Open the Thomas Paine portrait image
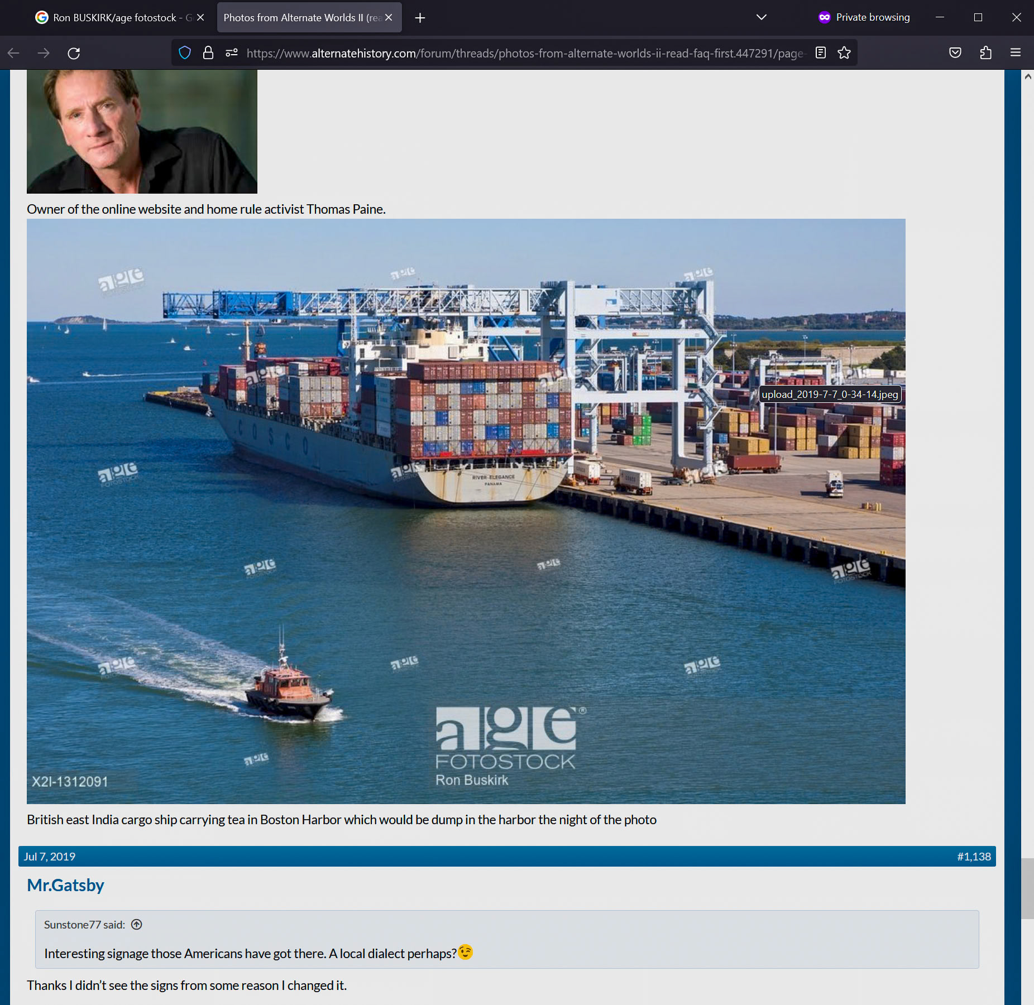The width and height of the screenshot is (1034, 1005). point(142,132)
